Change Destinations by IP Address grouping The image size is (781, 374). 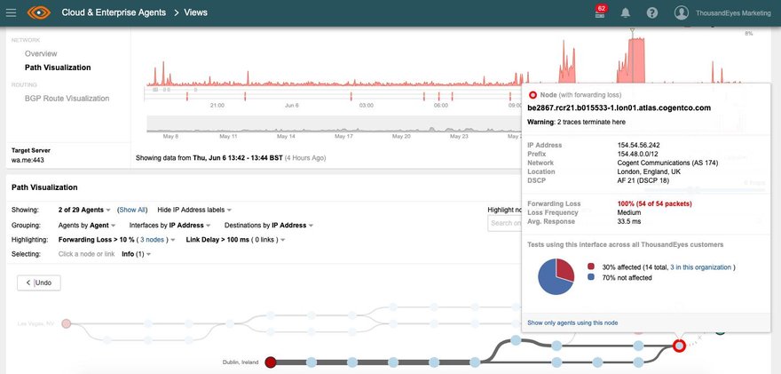(x=268, y=226)
